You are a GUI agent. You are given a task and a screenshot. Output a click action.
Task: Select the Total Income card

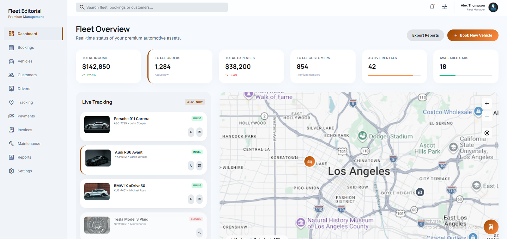coord(108,66)
